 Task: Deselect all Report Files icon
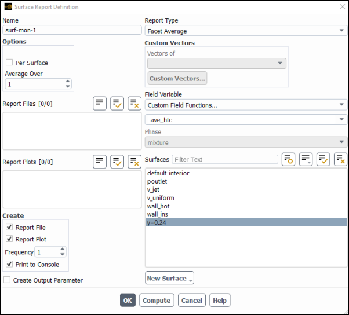(x=134, y=104)
